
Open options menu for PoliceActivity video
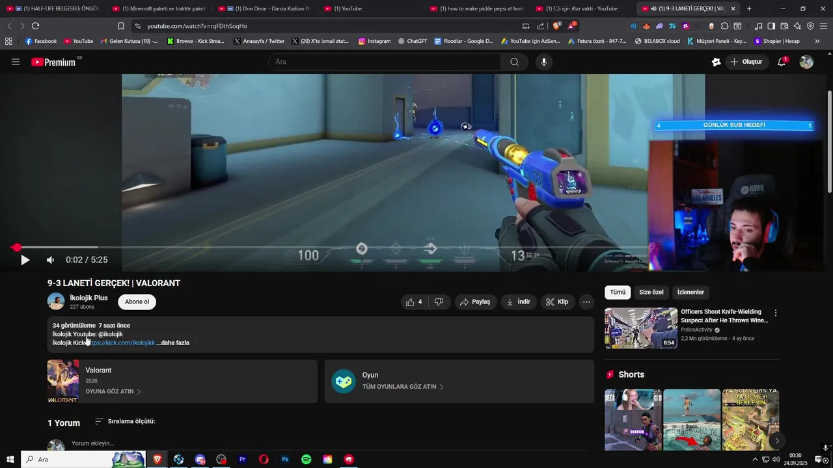(x=775, y=313)
